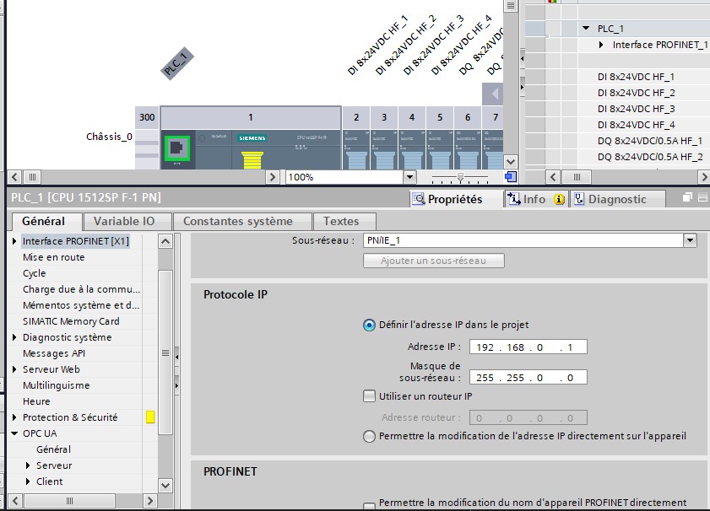Select the Messages API entry
This screenshot has width=710, height=511.
pos(54,353)
